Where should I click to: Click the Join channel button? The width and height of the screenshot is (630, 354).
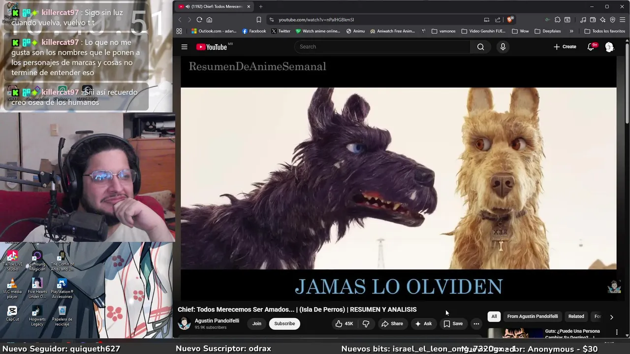point(257,324)
